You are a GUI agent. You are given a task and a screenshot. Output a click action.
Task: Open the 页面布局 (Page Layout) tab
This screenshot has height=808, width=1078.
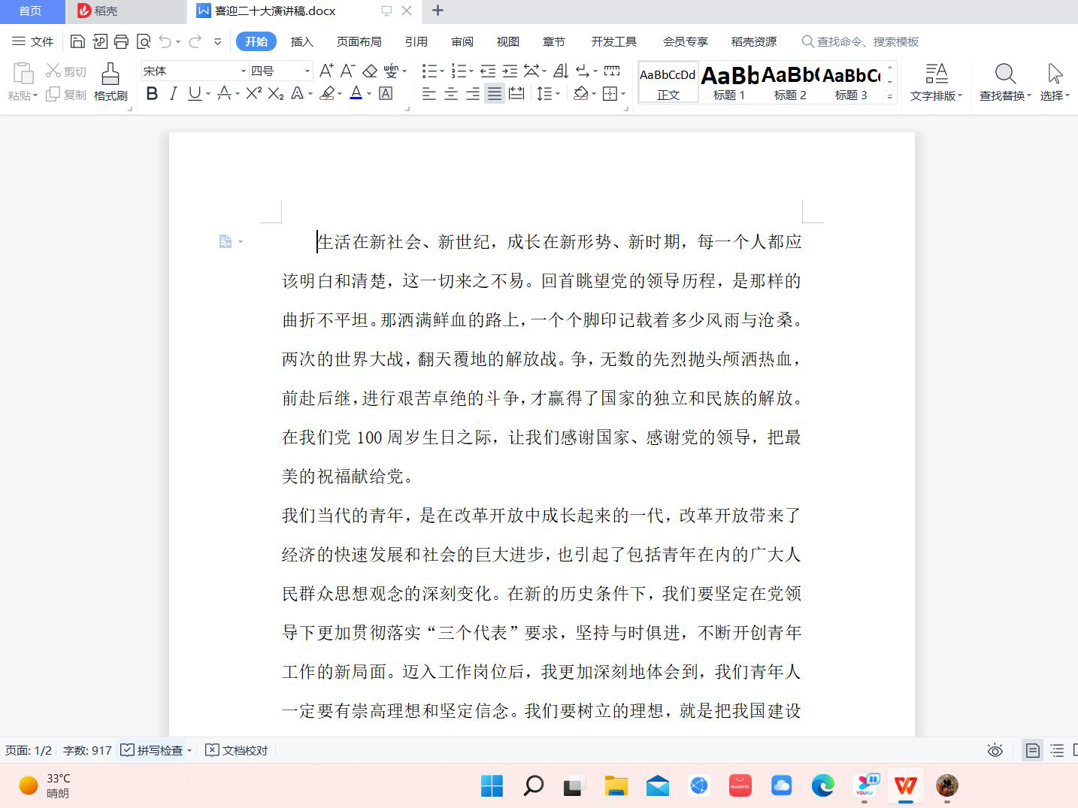[359, 41]
